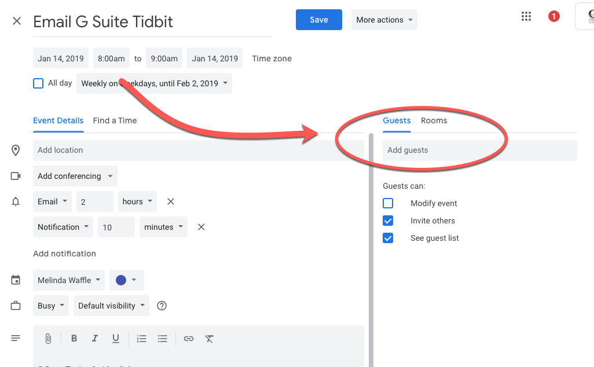Click the vertical scrollbar beside Guests panel
The width and height of the screenshot is (594, 367).
pyautogui.click(x=371, y=250)
